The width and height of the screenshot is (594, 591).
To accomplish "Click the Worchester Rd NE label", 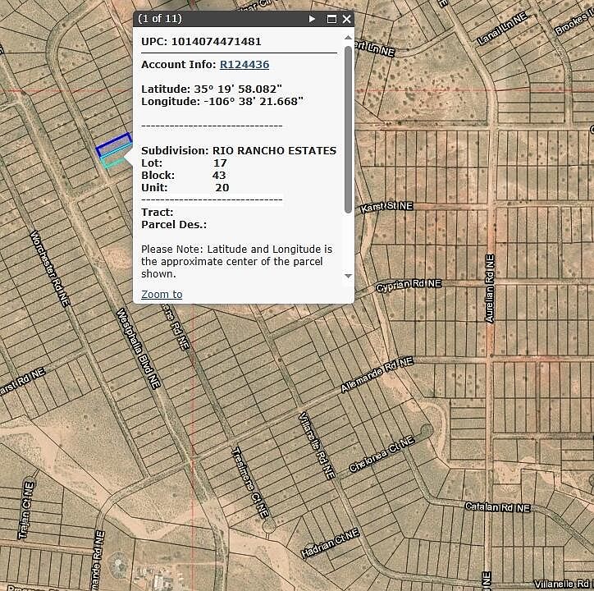I will click(x=49, y=268).
